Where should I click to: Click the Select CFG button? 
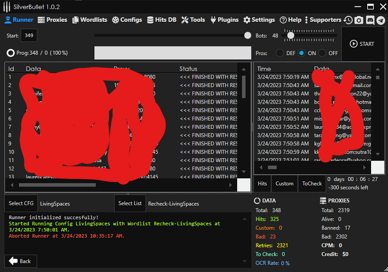(x=21, y=203)
